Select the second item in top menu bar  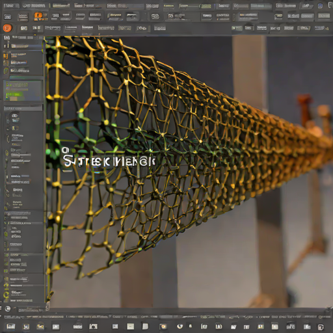pyautogui.click(x=34, y=5)
